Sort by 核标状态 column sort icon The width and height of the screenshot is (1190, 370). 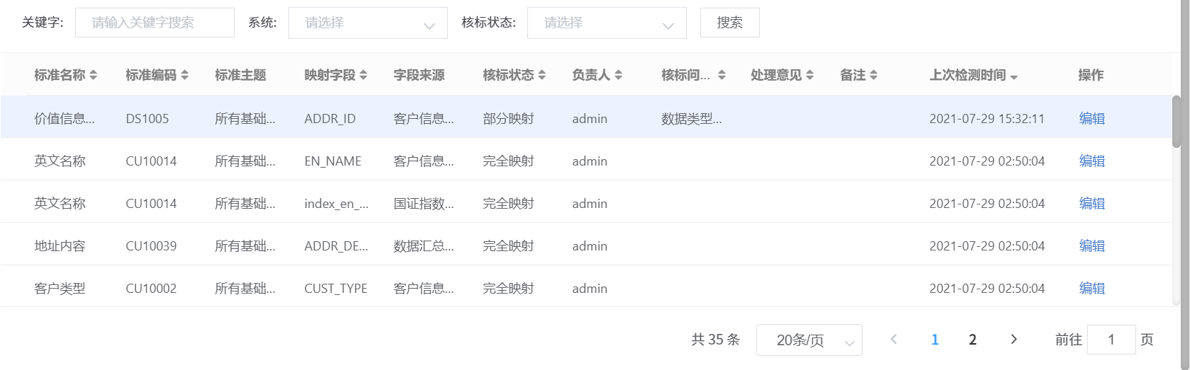tap(542, 75)
